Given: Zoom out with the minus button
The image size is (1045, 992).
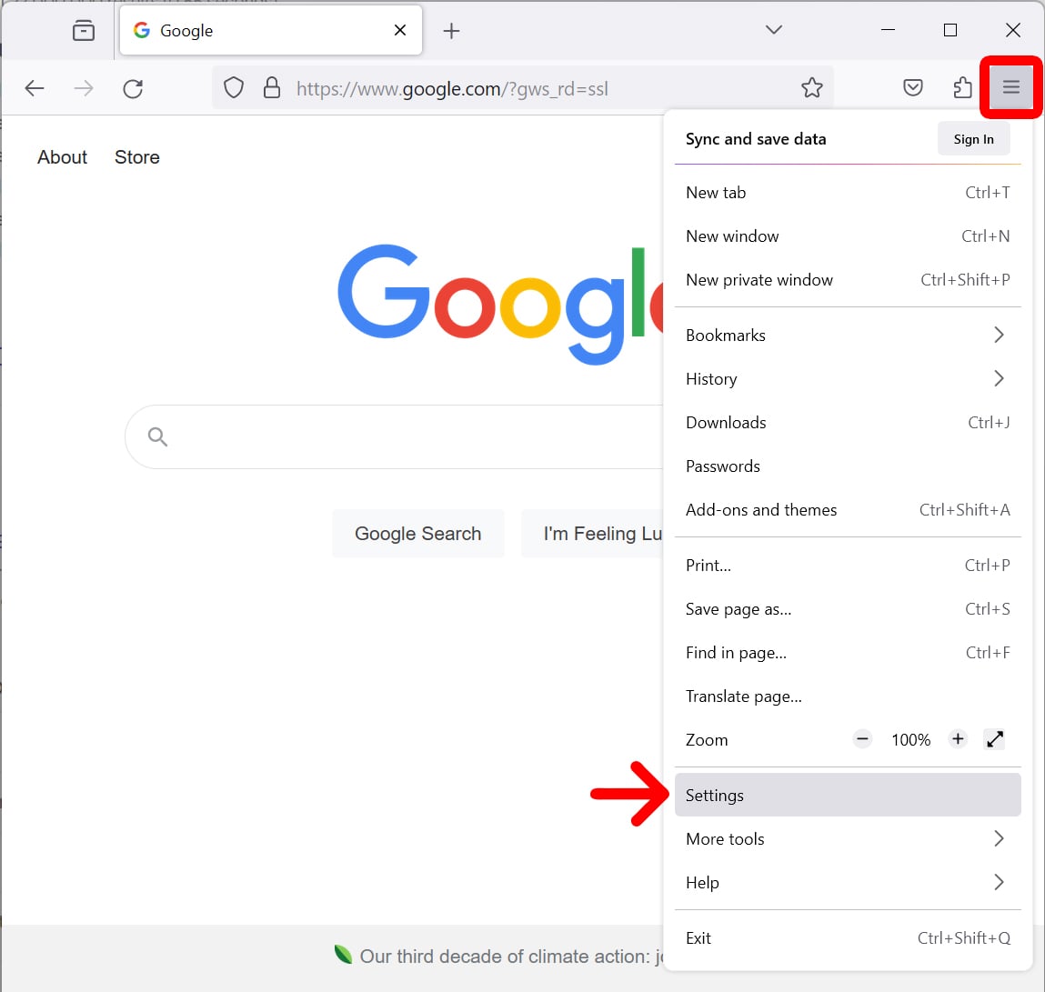Looking at the screenshot, I should pos(862,739).
